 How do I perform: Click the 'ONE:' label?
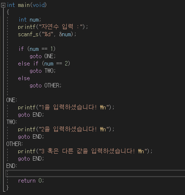(x=12, y=100)
